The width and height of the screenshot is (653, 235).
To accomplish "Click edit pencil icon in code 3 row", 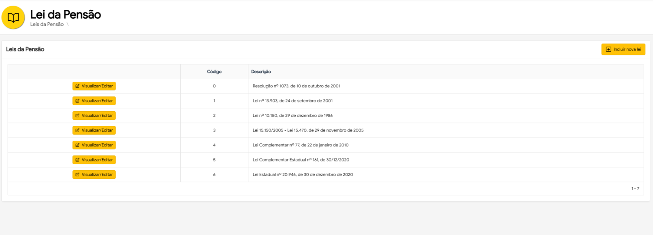I will (77, 130).
